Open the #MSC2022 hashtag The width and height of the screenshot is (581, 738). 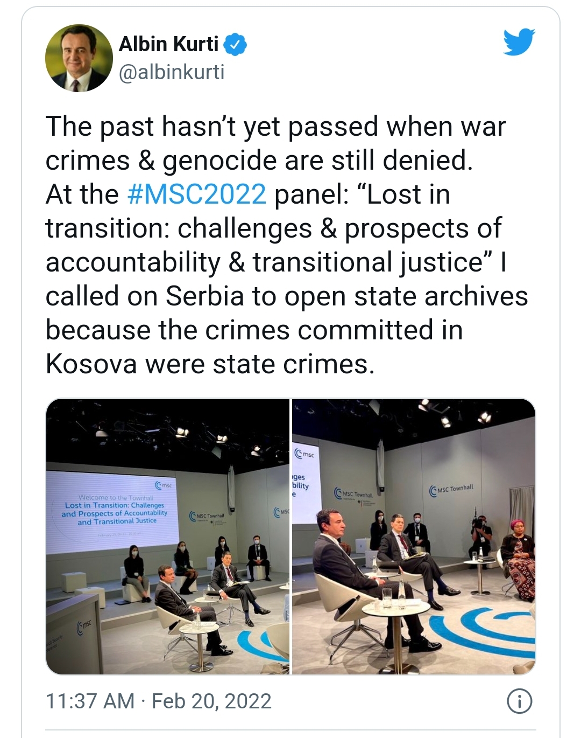197,194
